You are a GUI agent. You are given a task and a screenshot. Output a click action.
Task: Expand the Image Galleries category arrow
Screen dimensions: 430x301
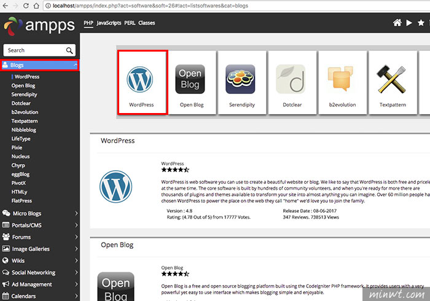point(76,249)
